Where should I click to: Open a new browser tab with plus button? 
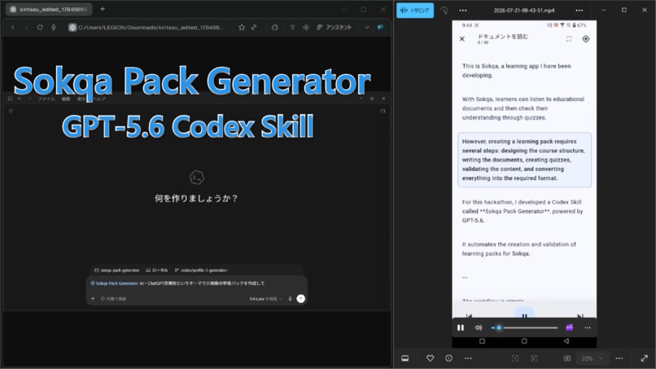pos(103,9)
